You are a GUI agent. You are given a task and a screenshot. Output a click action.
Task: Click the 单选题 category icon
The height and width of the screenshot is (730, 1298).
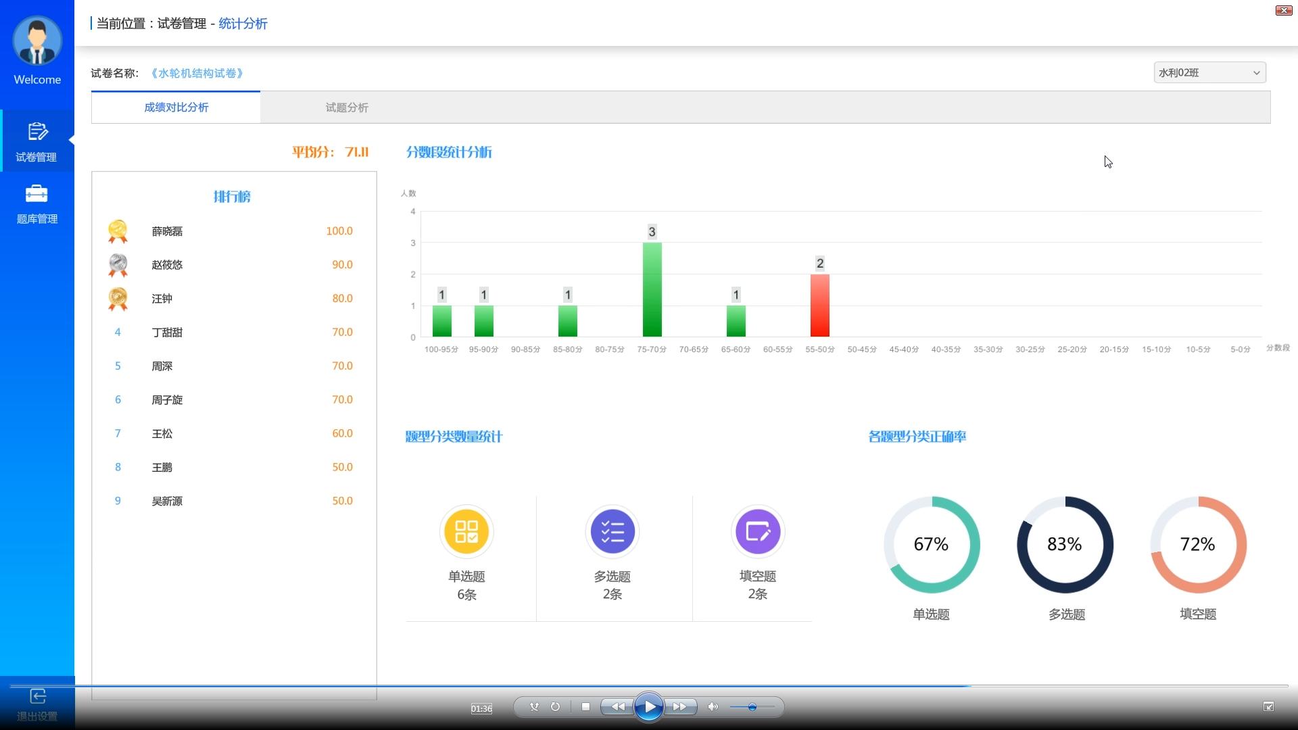[x=466, y=532]
